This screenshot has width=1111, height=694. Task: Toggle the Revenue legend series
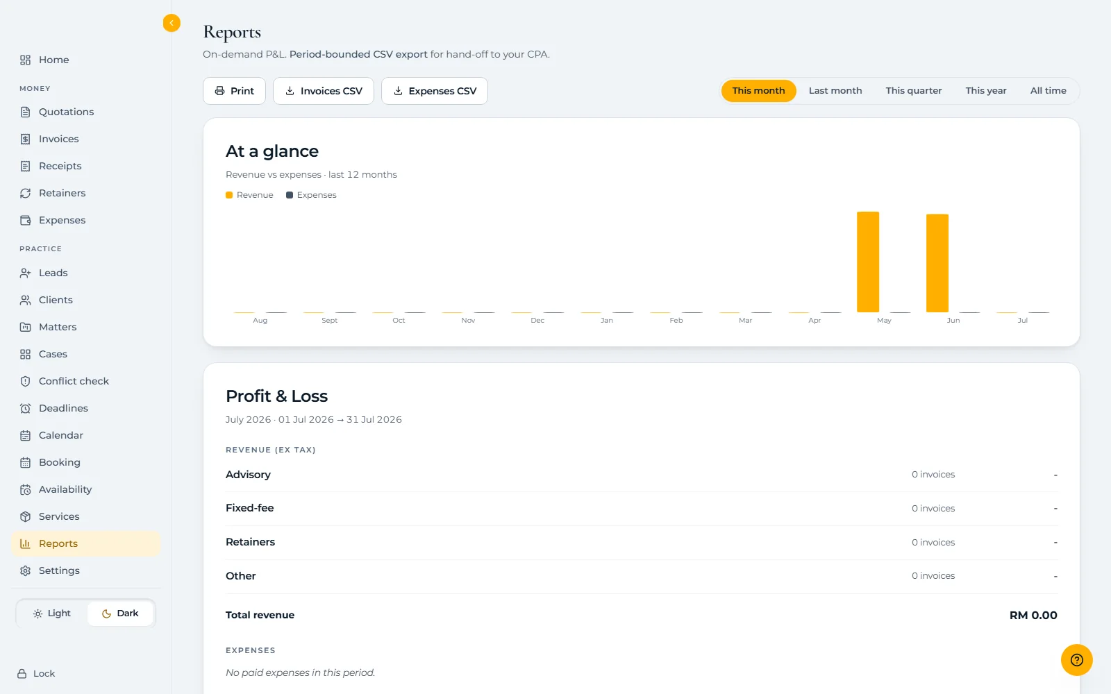coord(249,195)
